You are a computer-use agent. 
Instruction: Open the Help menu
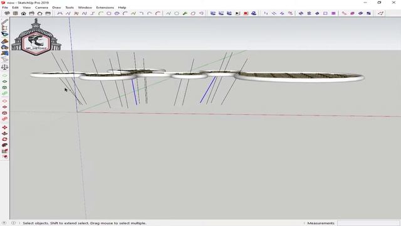122,8
